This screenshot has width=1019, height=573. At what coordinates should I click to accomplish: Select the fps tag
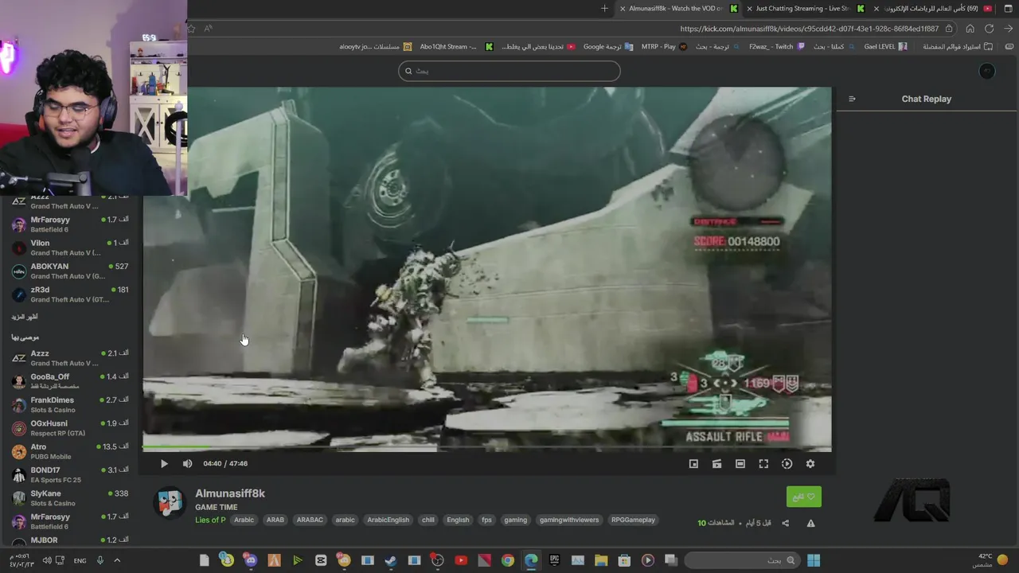(x=486, y=520)
